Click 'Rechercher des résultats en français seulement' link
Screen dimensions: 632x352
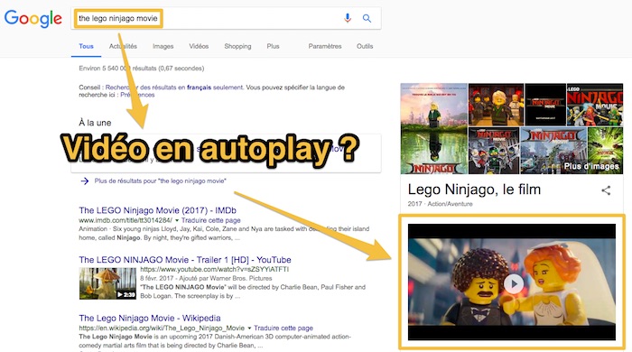tap(174, 88)
